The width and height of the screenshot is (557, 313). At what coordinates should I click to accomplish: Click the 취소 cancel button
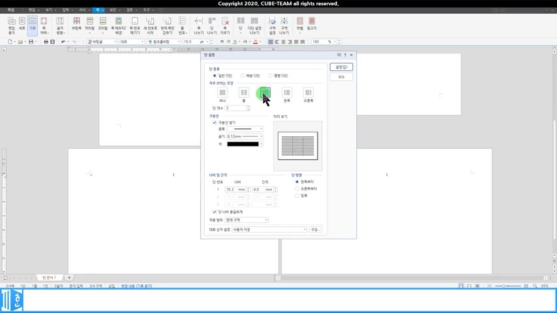(x=342, y=77)
